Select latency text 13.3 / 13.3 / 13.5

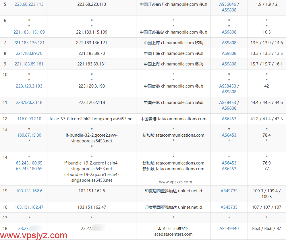point(266,53)
